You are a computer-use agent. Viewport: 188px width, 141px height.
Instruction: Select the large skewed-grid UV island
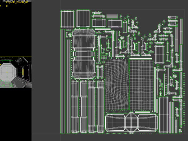pos(117,85)
